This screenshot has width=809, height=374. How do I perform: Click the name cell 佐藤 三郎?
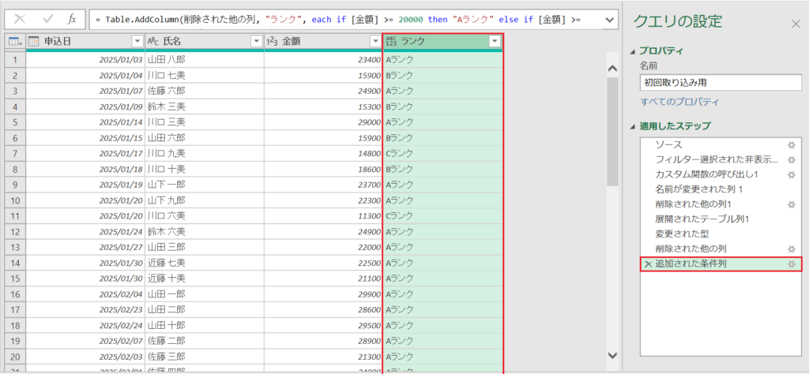click(205, 356)
